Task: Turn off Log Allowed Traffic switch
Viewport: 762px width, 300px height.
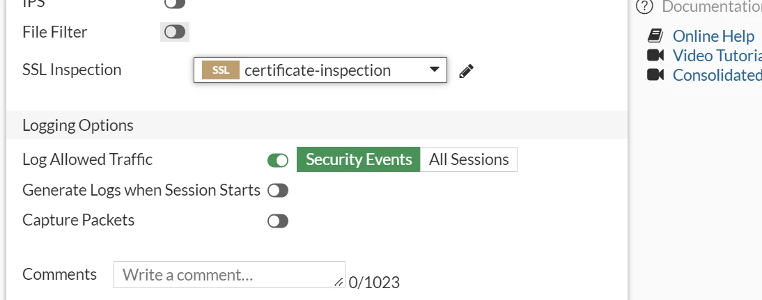Action: point(278,160)
